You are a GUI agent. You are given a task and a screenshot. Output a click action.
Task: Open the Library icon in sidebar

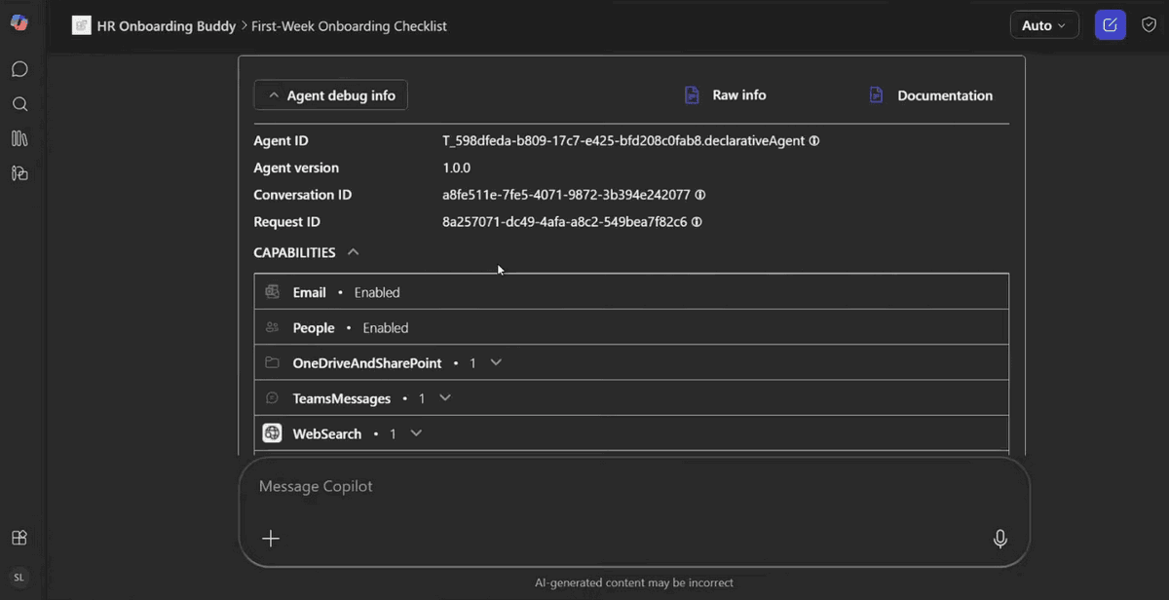[x=19, y=138]
